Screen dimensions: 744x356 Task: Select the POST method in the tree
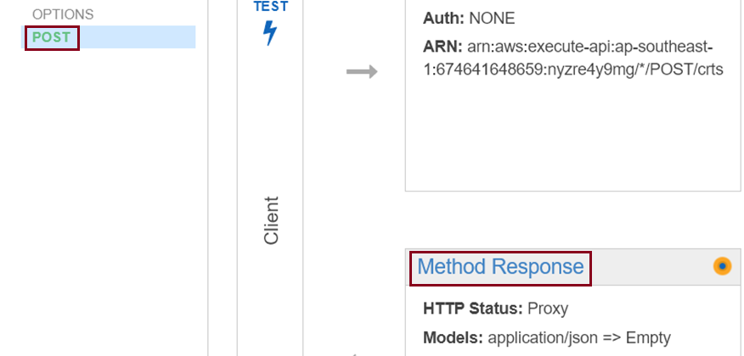pos(51,37)
